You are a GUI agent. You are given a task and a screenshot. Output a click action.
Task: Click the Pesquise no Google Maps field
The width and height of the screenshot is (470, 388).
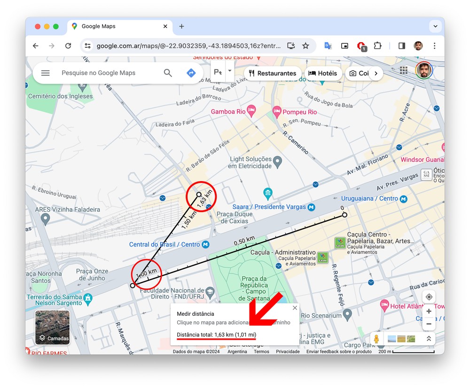(108, 73)
